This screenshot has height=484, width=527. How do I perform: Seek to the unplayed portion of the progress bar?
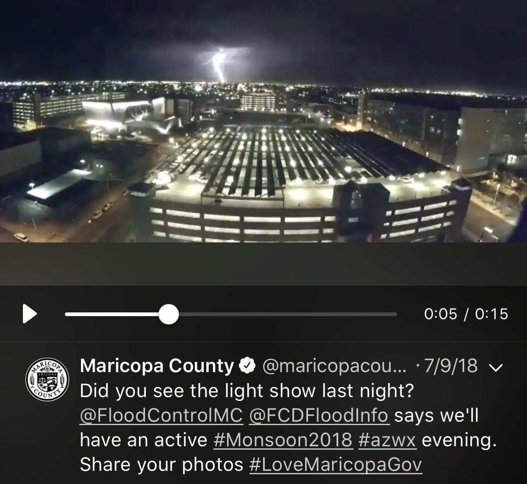[288, 314]
